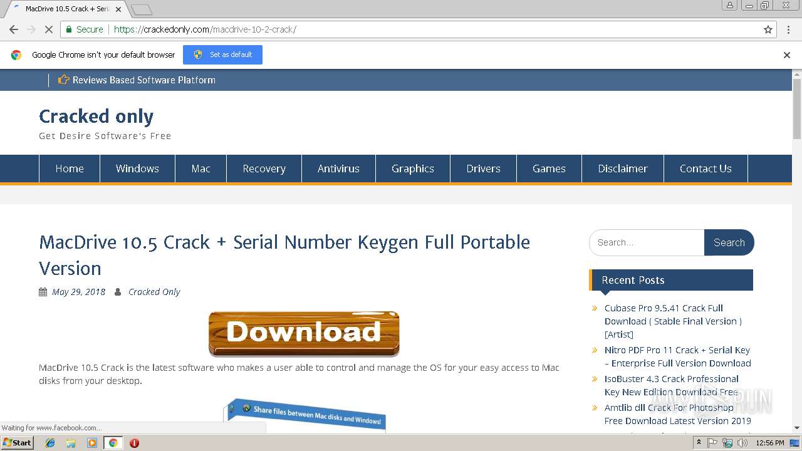Click the Cracked only site title
Image resolution: width=802 pixels, height=451 pixels.
coord(96,116)
